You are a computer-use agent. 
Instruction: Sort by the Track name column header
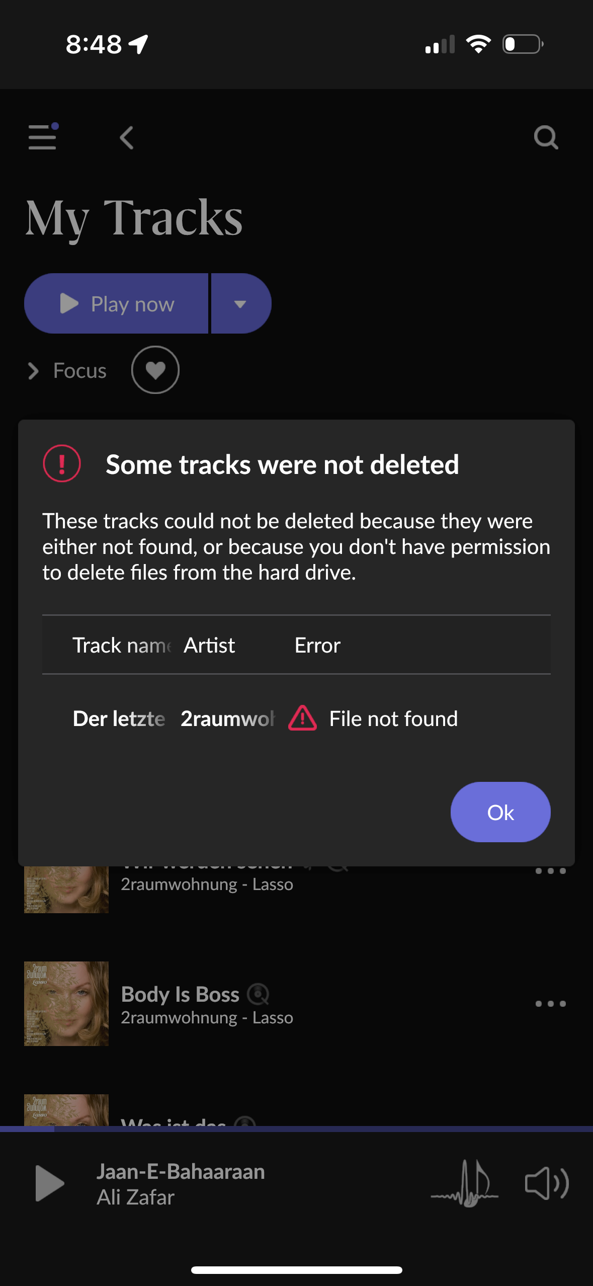122,645
